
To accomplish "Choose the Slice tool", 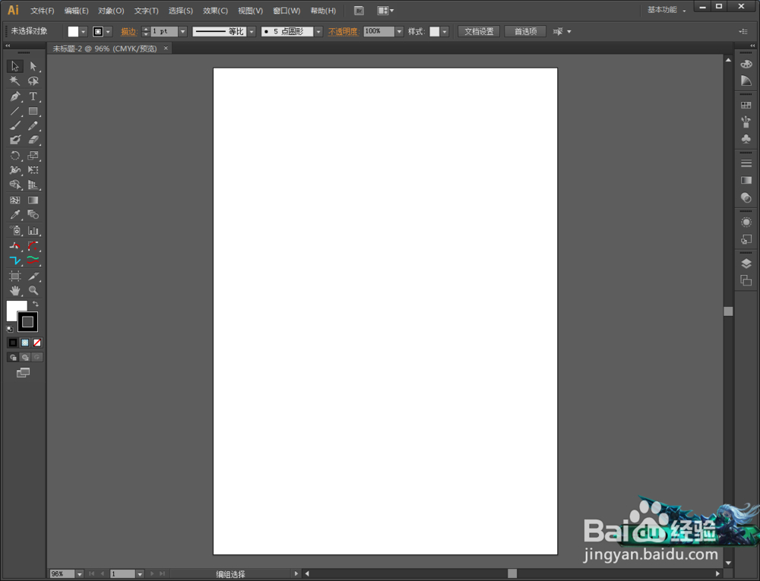I will (x=33, y=276).
